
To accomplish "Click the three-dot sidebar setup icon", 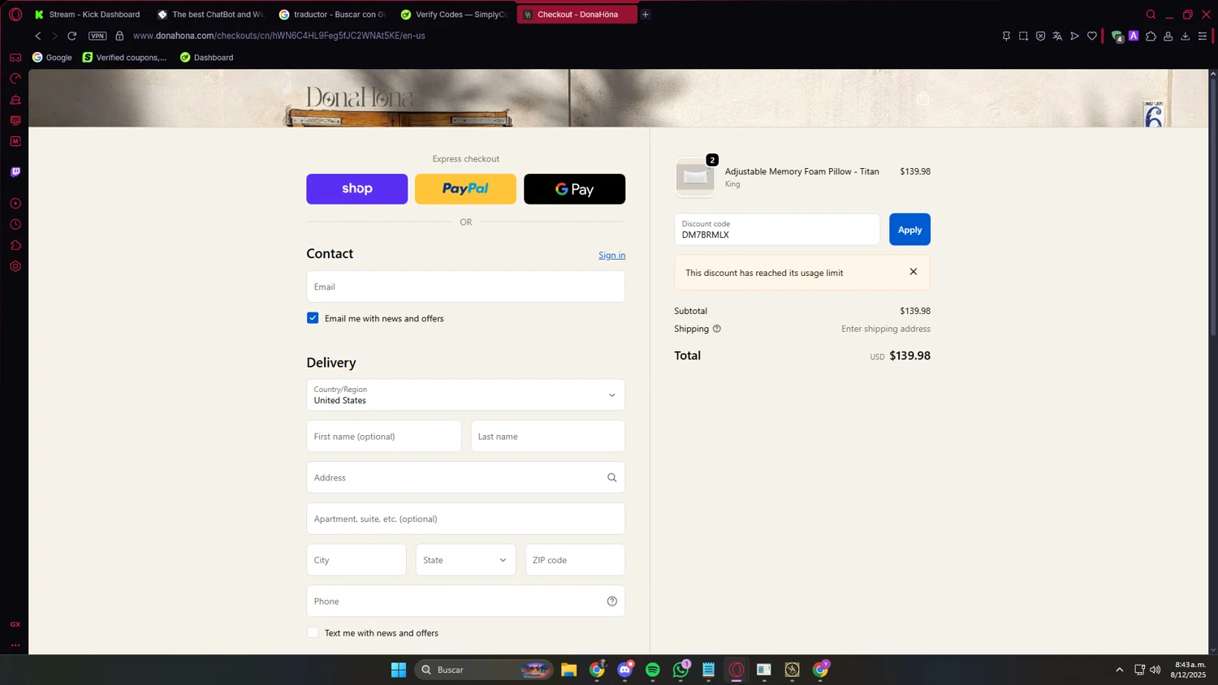I will click(15, 645).
